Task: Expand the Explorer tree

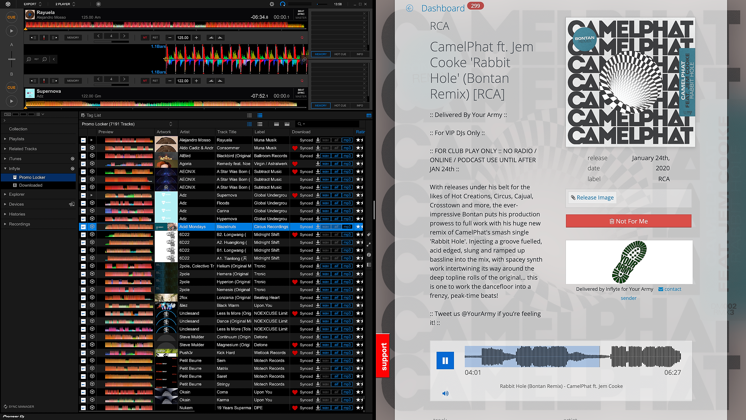Action: click(5, 194)
